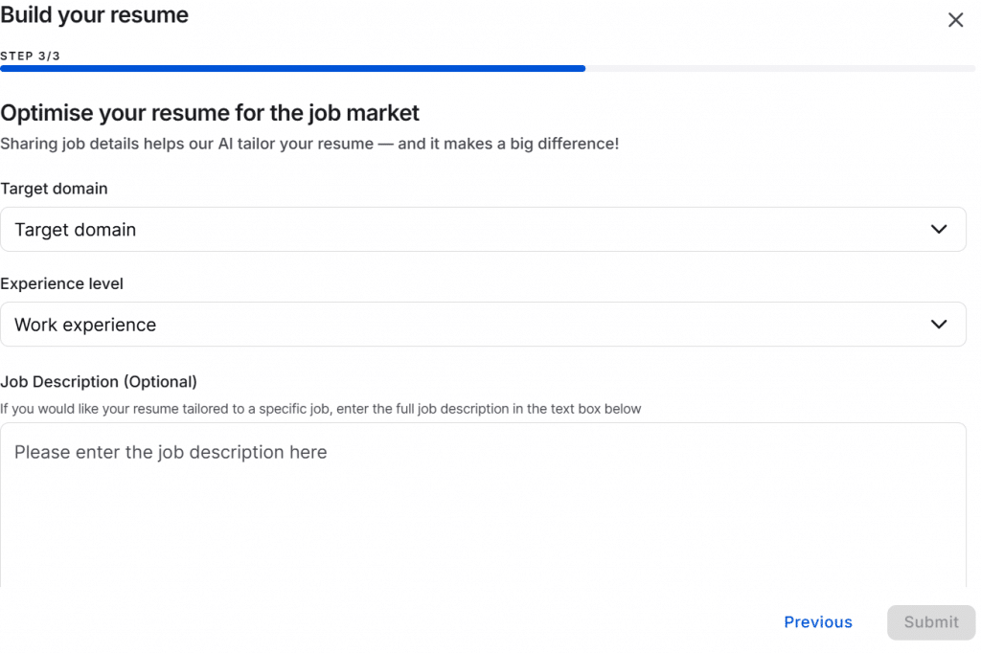Image resolution: width=981 pixels, height=653 pixels.
Task: Go back using the Previous link
Action: point(817,622)
